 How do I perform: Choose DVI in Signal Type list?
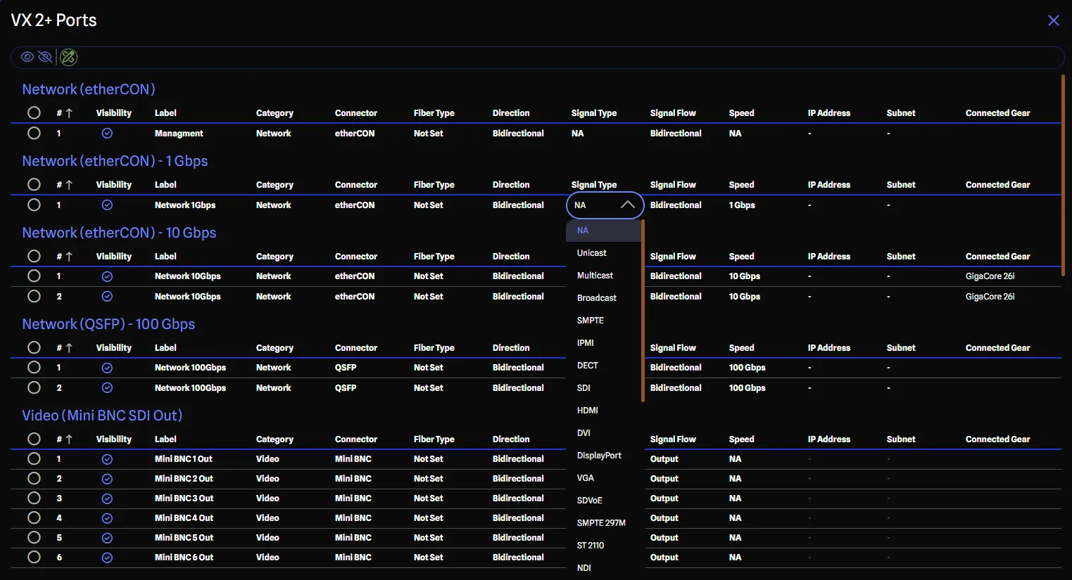[604, 433]
